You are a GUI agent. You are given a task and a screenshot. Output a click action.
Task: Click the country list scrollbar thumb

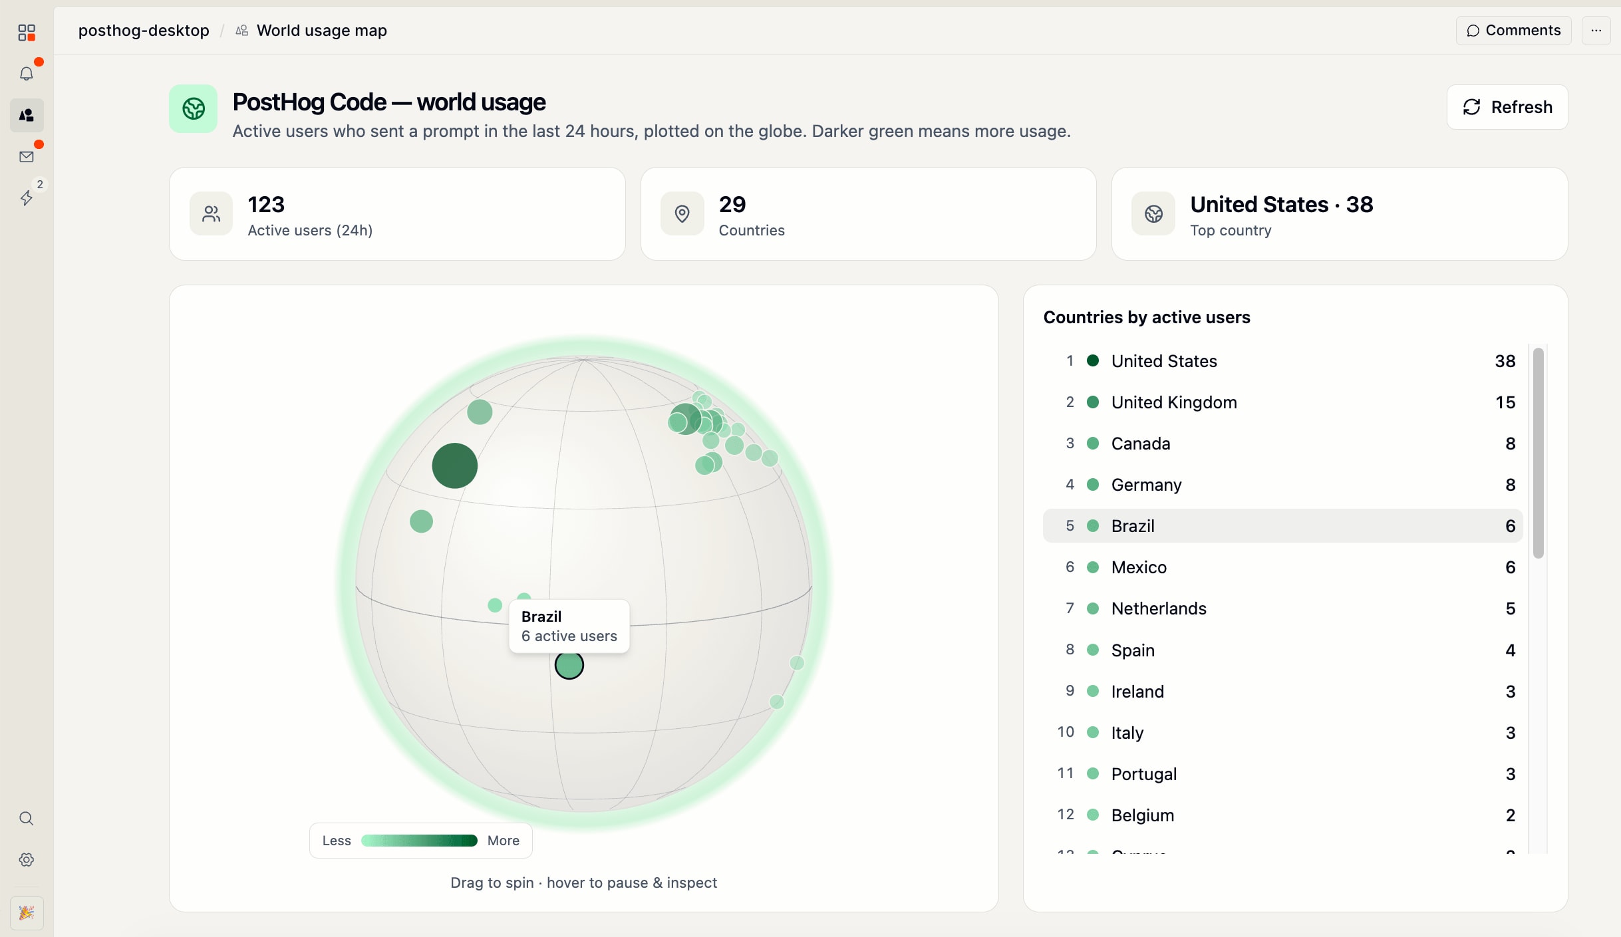tap(1539, 454)
